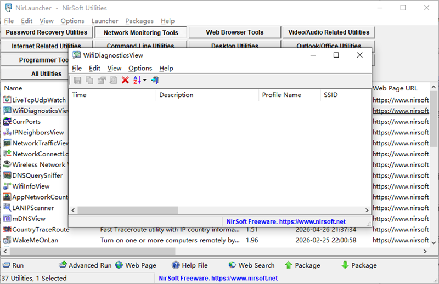Click the Find magnifier toolbar icon
439x284 pixels.
[114, 81]
